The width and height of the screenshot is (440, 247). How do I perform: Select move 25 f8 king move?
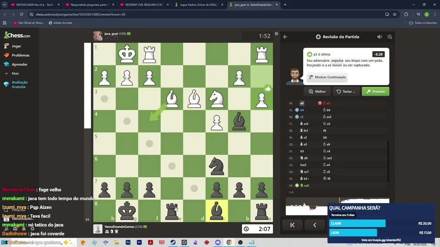pyautogui.click(x=327, y=178)
